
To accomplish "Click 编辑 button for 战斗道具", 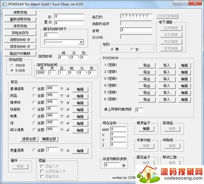I will 80,130.
